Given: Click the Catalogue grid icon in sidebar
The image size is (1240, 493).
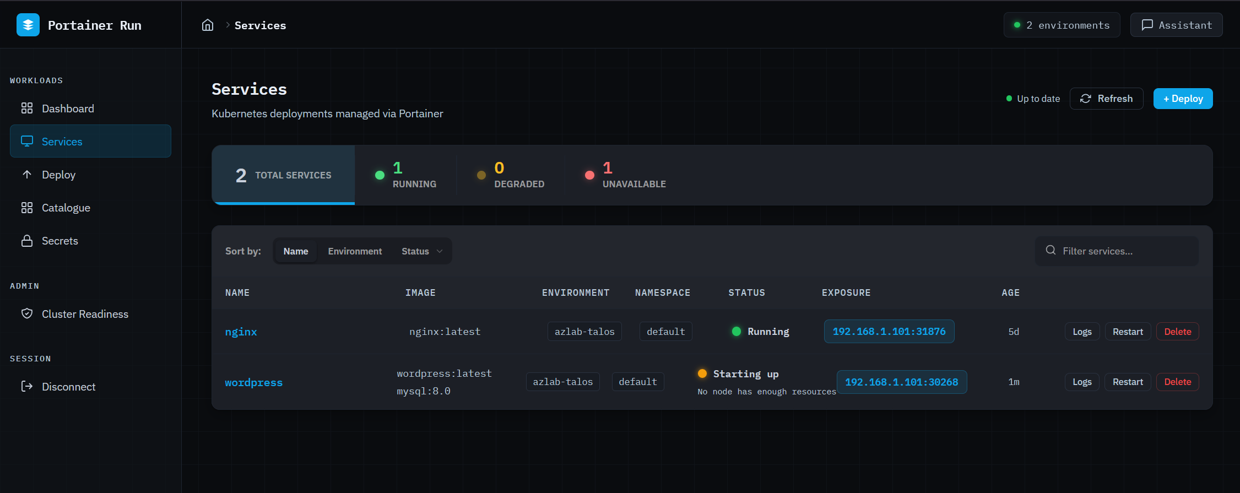Looking at the screenshot, I should [27, 207].
